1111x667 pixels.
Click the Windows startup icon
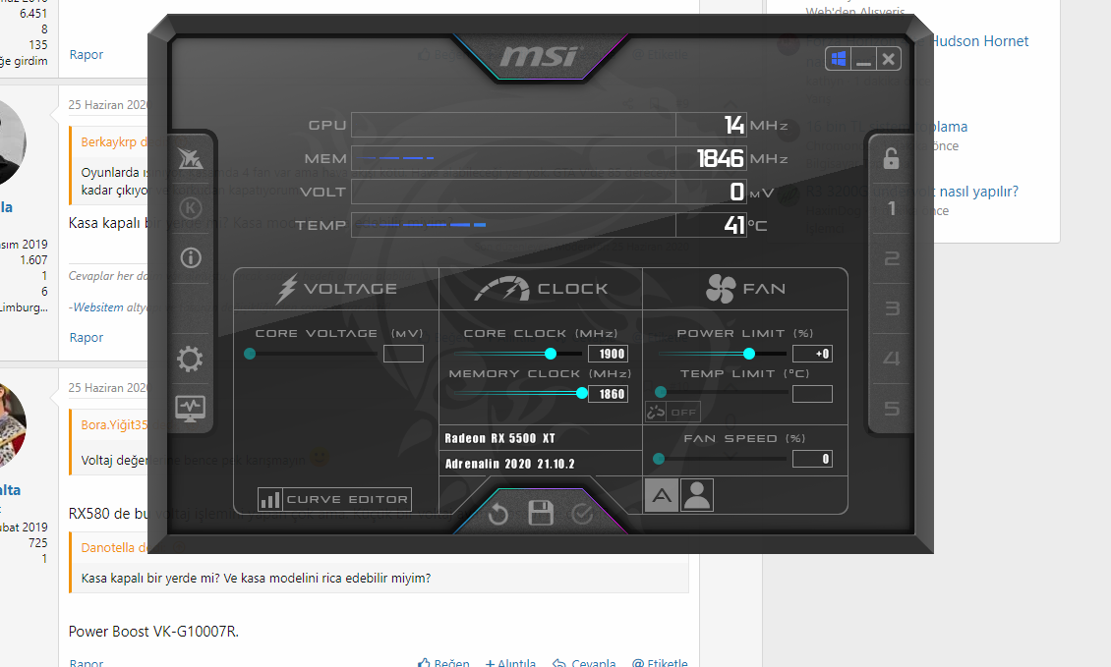tap(839, 59)
